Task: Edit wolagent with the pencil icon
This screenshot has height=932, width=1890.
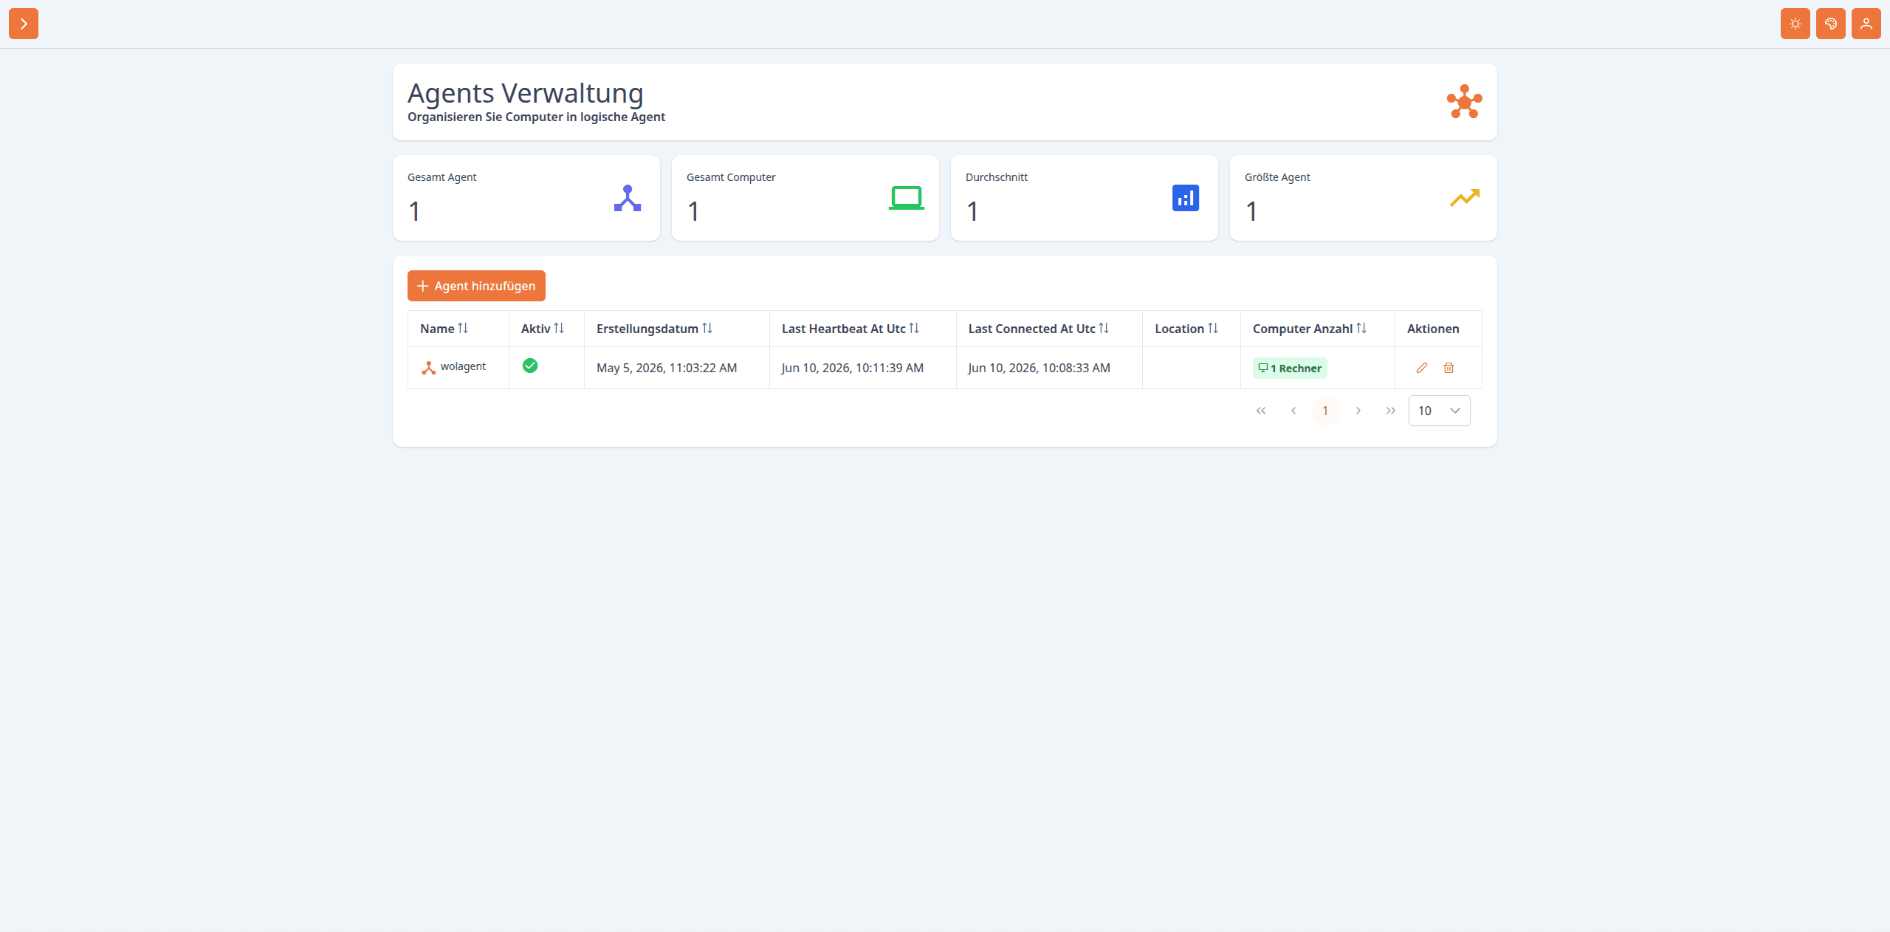Action: 1422,368
